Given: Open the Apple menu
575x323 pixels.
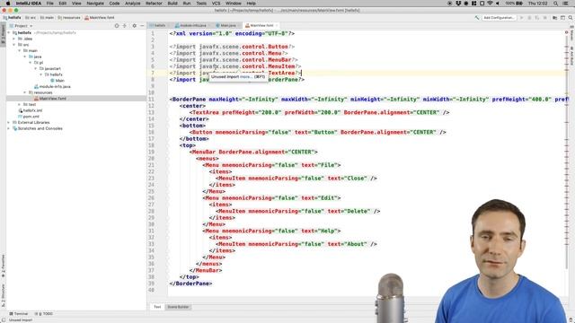Looking at the screenshot, I should 8,4.
